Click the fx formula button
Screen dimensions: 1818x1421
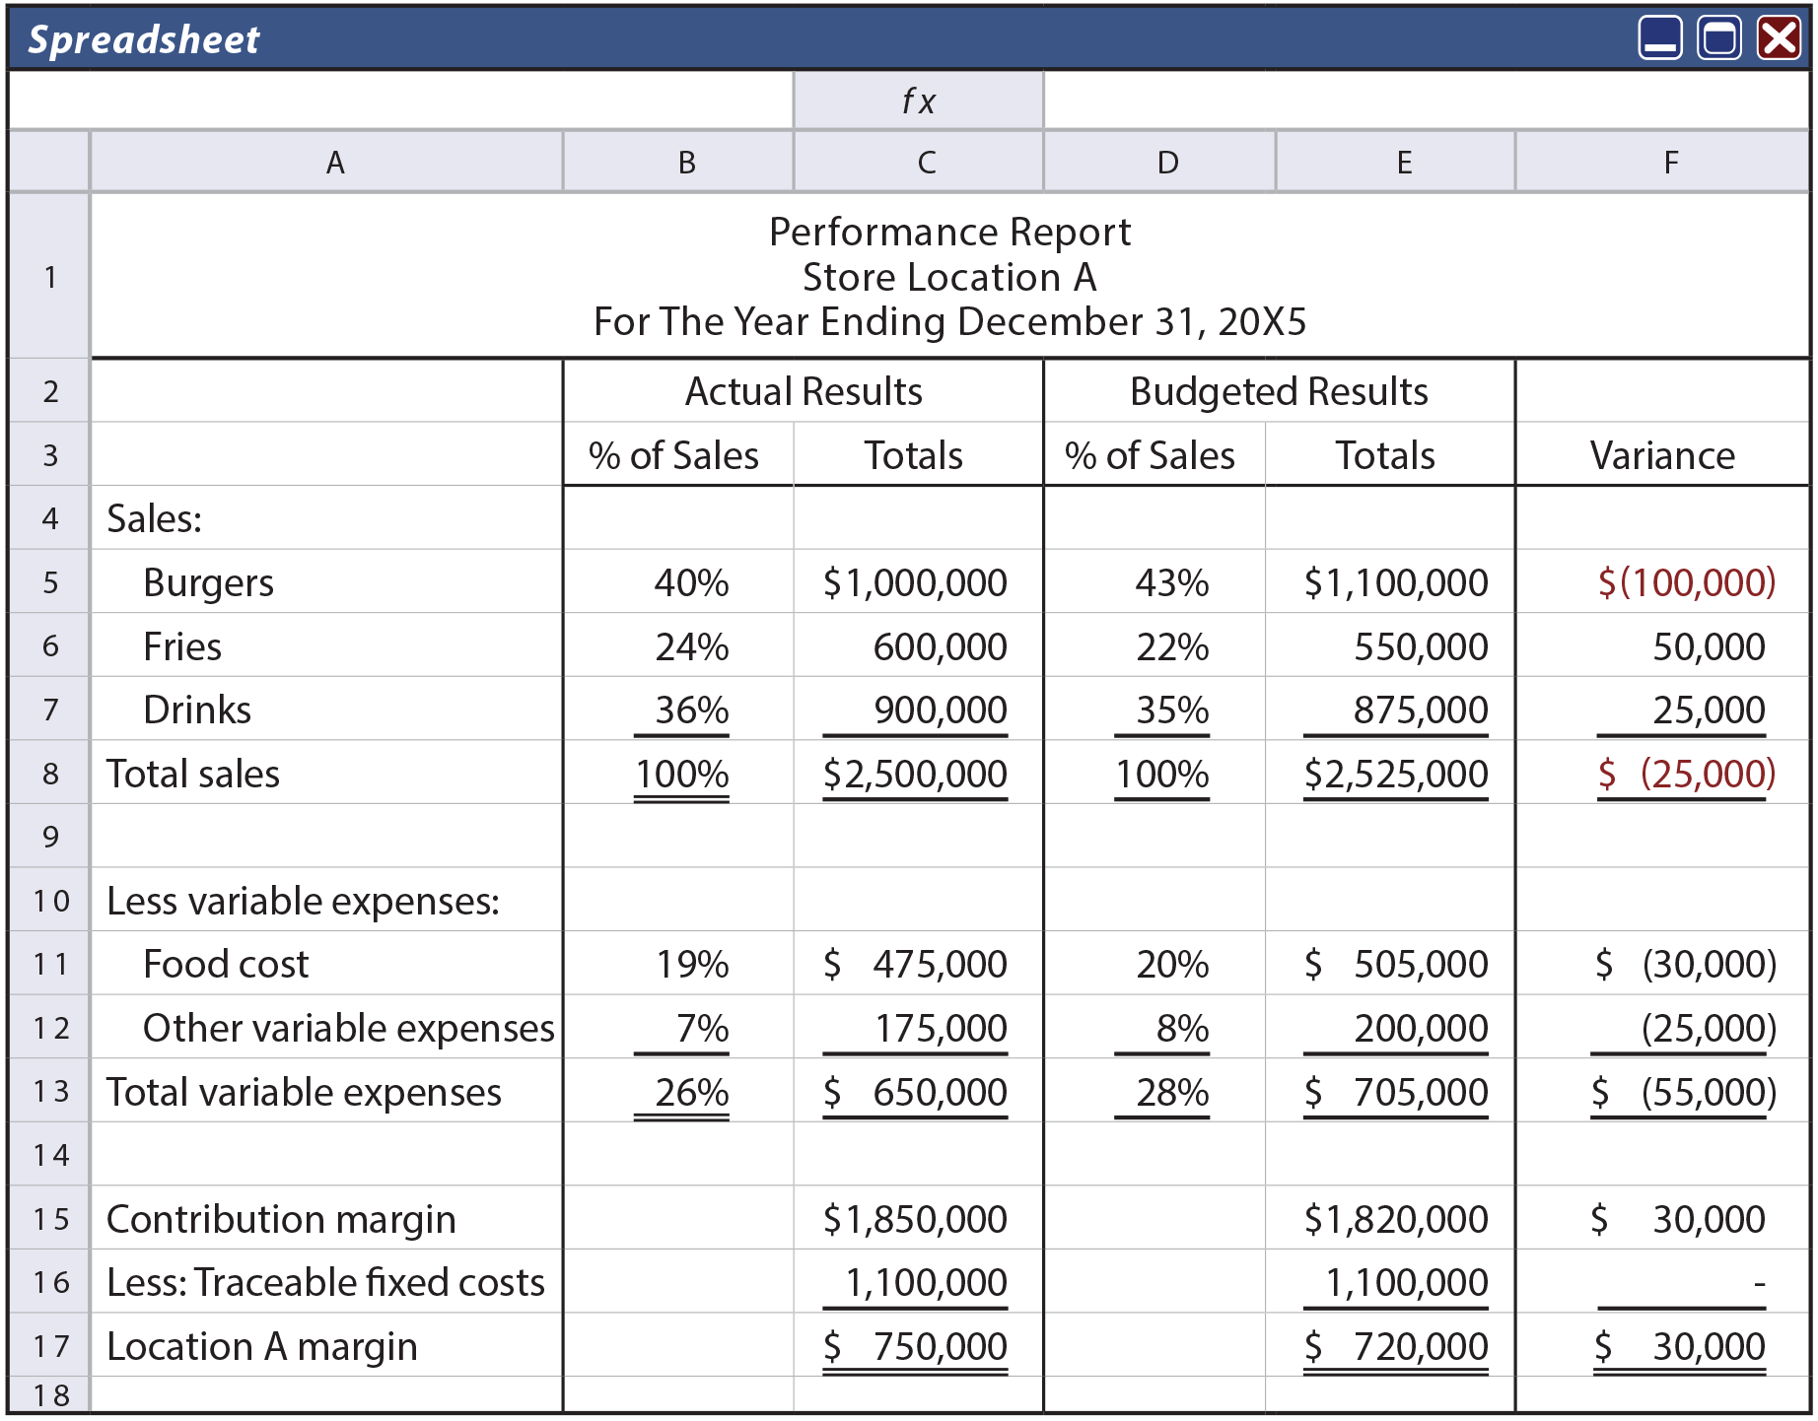tap(918, 101)
